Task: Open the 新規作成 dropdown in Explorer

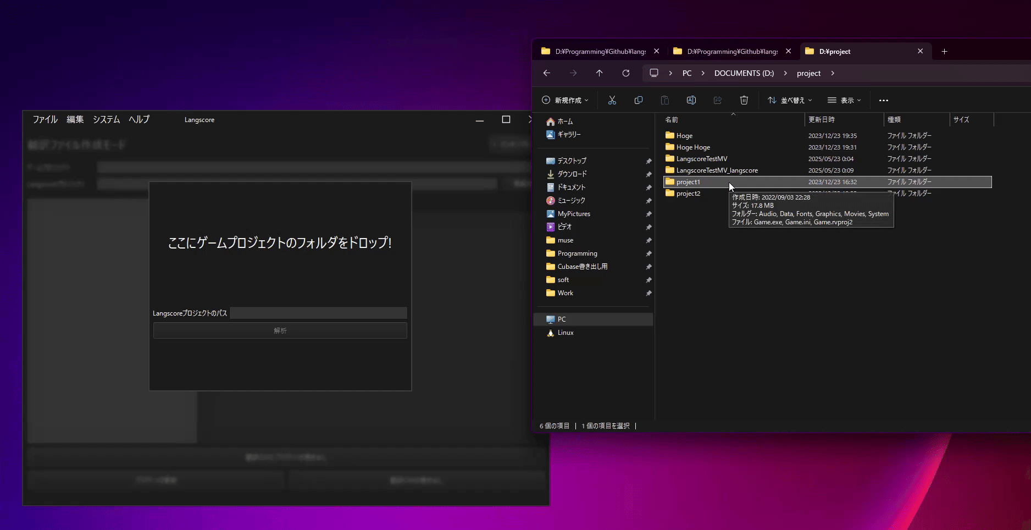Action: (565, 100)
